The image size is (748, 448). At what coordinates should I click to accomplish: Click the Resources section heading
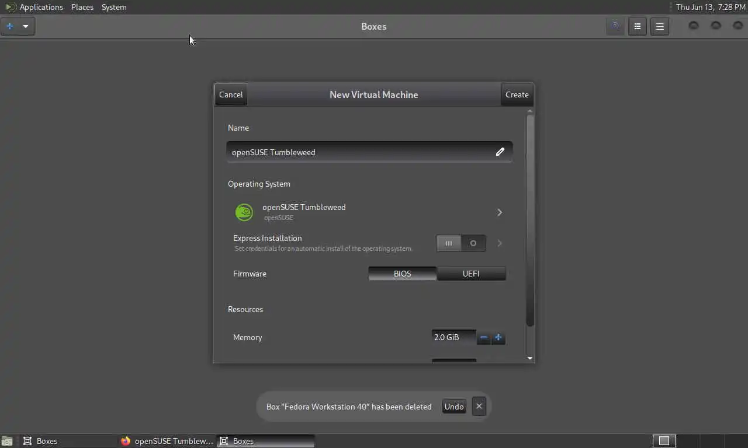245,309
